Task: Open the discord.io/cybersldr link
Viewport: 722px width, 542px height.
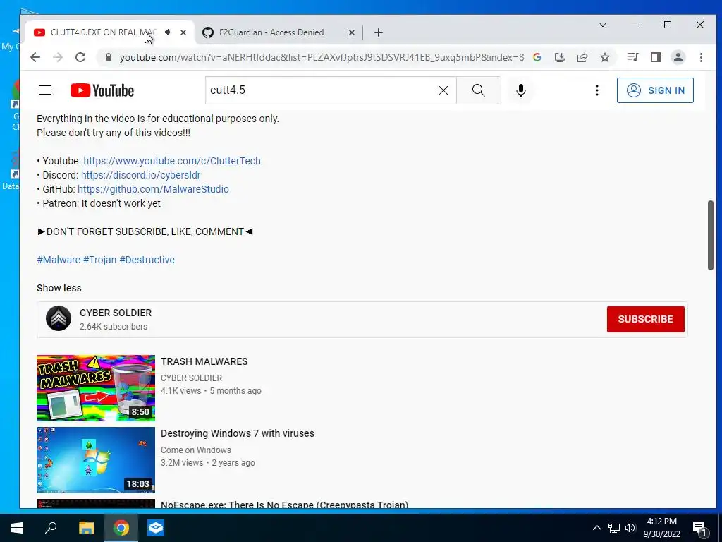Action: tap(140, 175)
